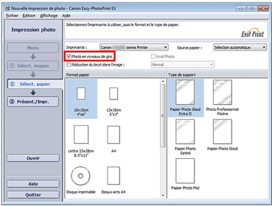Select the 10x15cm 4"x6" paper size icon
272x206 pixels.
(81, 94)
